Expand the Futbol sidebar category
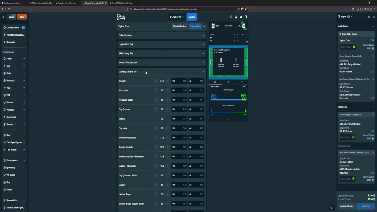 (14, 59)
